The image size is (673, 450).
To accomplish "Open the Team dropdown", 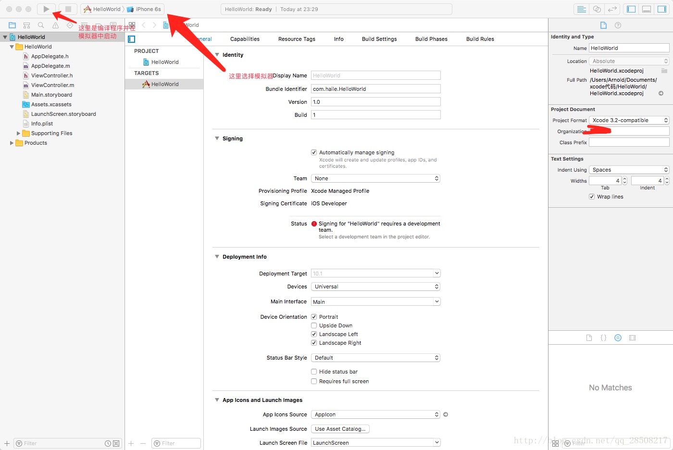I will click(x=375, y=178).
